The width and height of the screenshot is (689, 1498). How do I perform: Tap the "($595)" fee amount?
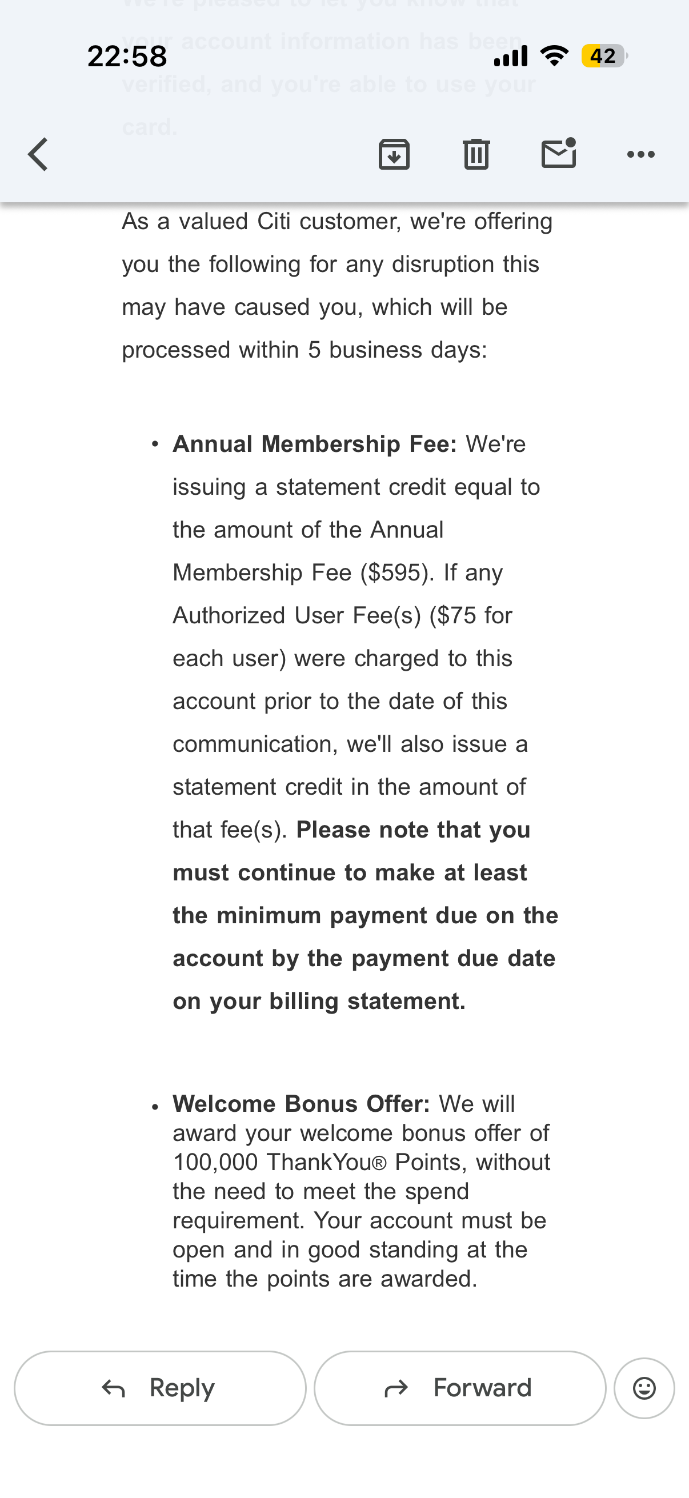pyautogui.click(x=397, y=573)
